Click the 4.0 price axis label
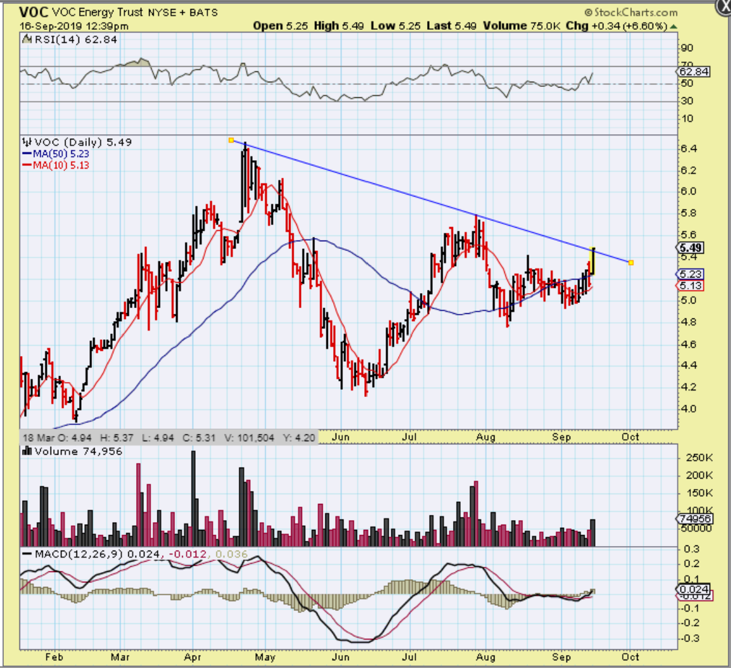The width and height of the screenshot is (731, 668). pos(688,409)
